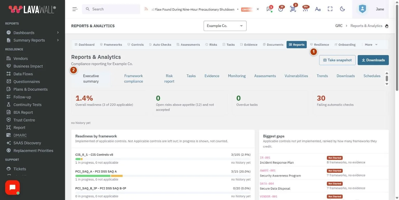399x200 pixels.
Task: Expand the Dashboards sidebar menu
Action: (32, 33)
